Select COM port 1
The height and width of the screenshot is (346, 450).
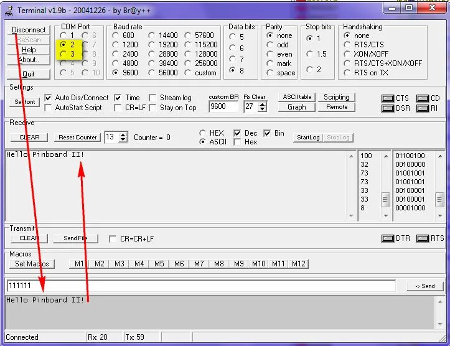[x=63, y=35]
